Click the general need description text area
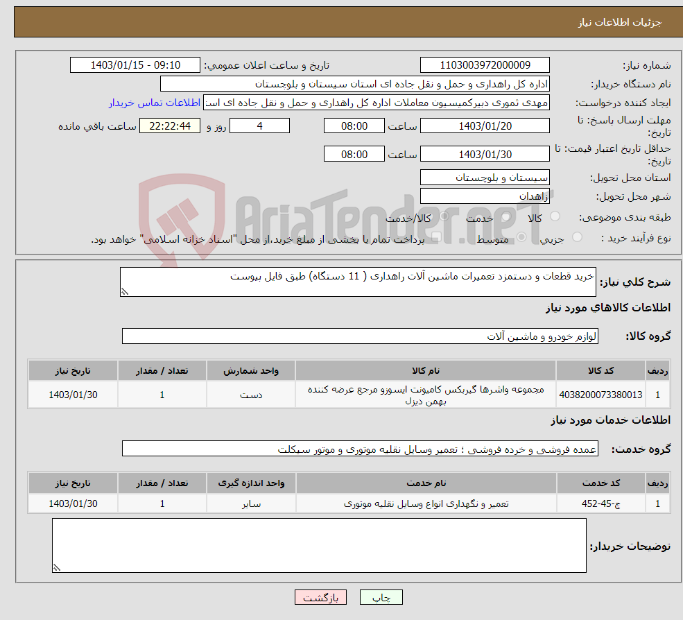Screen dimensions: 683x620 [358, 282]
